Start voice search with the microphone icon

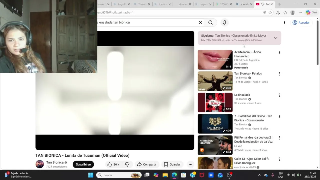224,22
